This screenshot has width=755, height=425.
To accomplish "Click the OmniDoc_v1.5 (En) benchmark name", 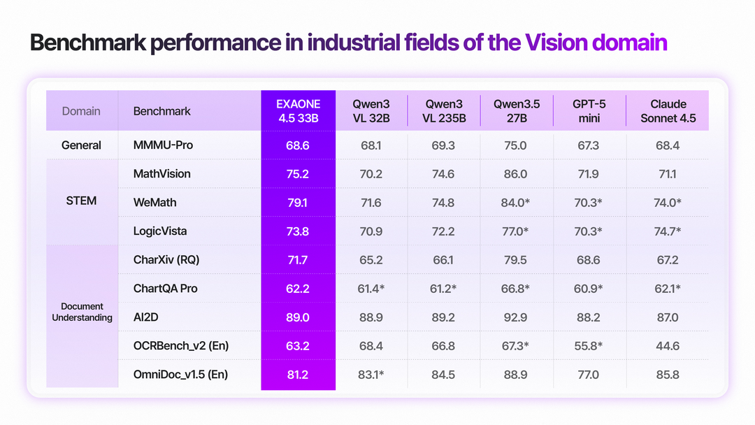I will click(180, 375).
